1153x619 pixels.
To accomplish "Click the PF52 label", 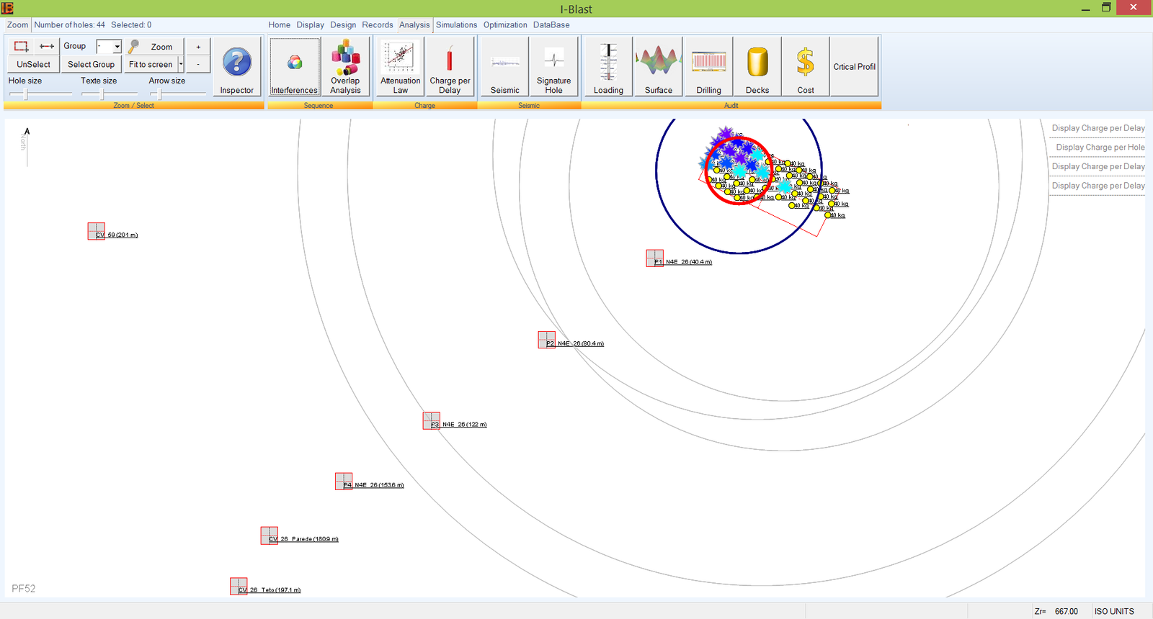I will pyautogui.click(x=24, y=588).
